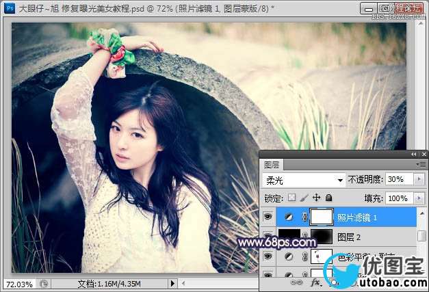This screenshot has height=292, width=429.
Task: Open the 填充 slider arrow
Action: point(419,198)
